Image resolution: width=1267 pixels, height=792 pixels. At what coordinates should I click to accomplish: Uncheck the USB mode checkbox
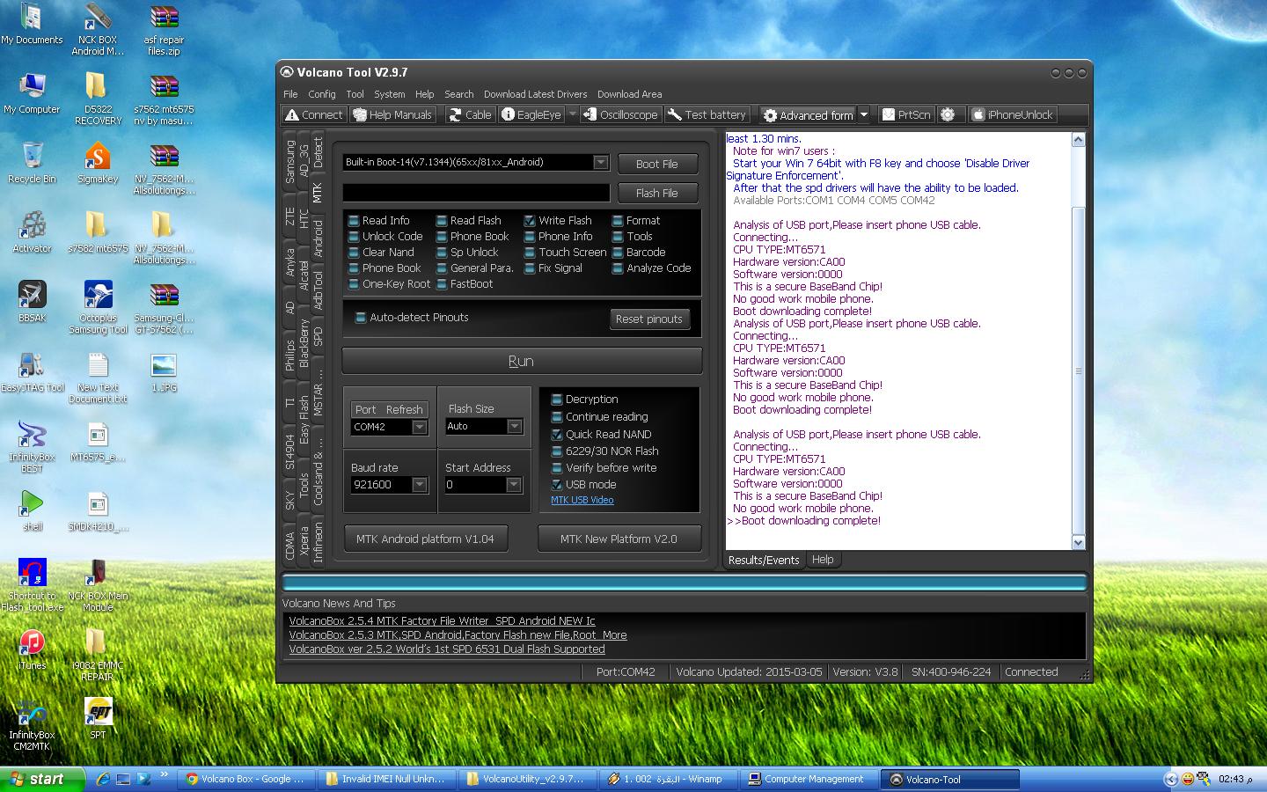[x=557, y=485]
